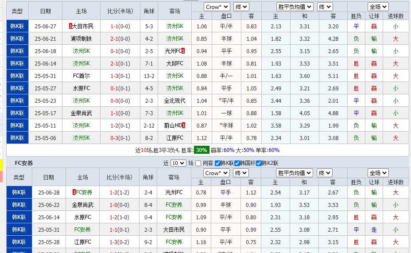Open the 全场 dropdown in FC安养 section

pyautogui.click(x=378, y=173)
